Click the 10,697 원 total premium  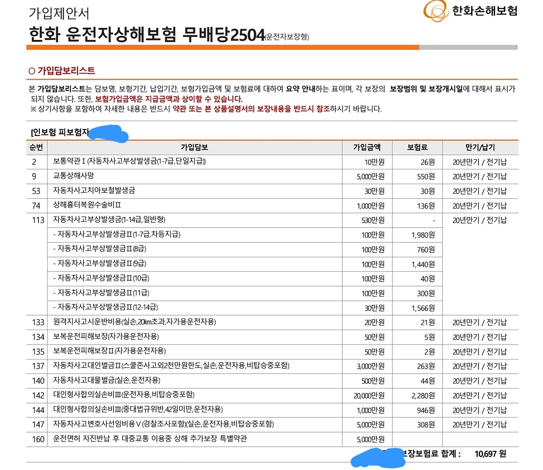490,454
